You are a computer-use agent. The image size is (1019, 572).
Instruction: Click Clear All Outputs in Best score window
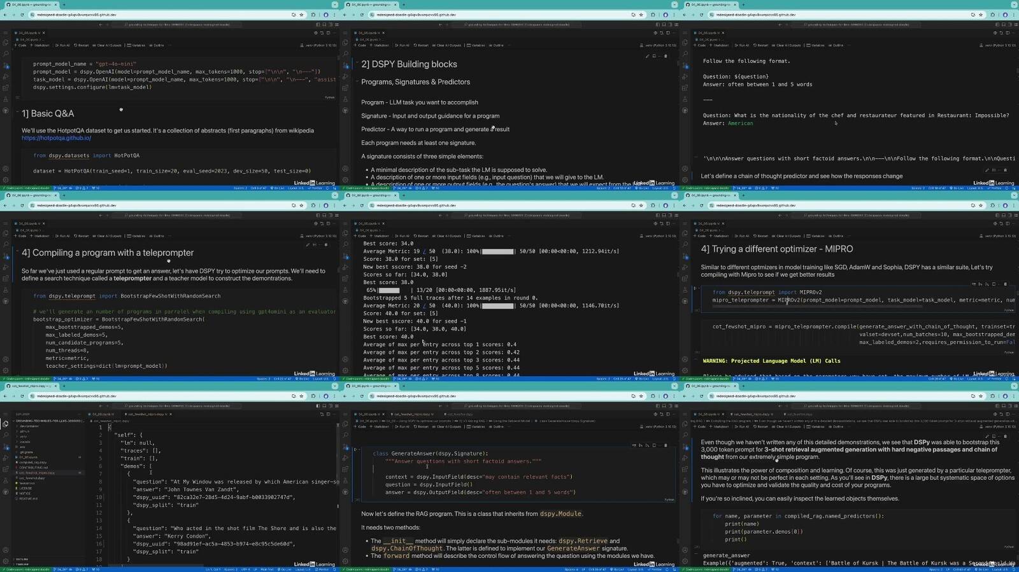pos(446,236)
